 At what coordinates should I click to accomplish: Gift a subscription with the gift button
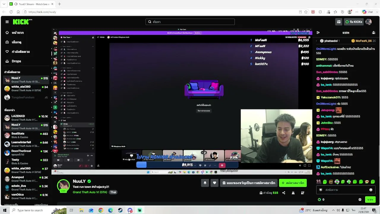(248, 183)
